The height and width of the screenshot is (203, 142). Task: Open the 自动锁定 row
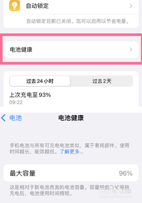pyautogui.click(x=71, y=6)
